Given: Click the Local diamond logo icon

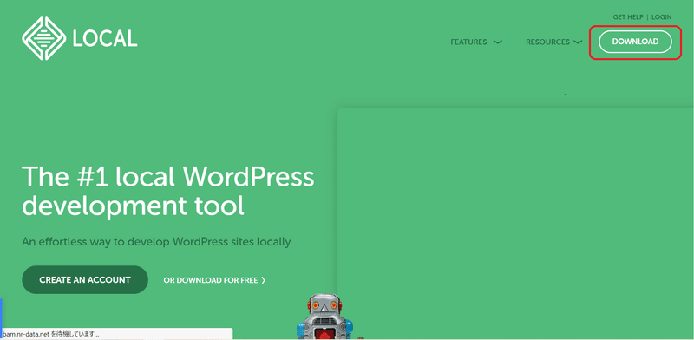Looking at the screenshot, I should (44, 38).
